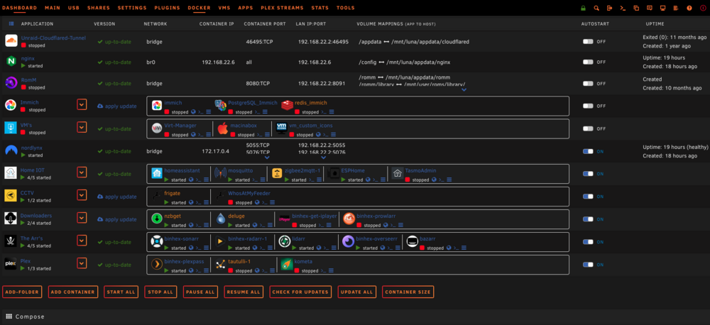Click the system info monitor icon
Screen dimensions: 710x325
click(662, 8)
